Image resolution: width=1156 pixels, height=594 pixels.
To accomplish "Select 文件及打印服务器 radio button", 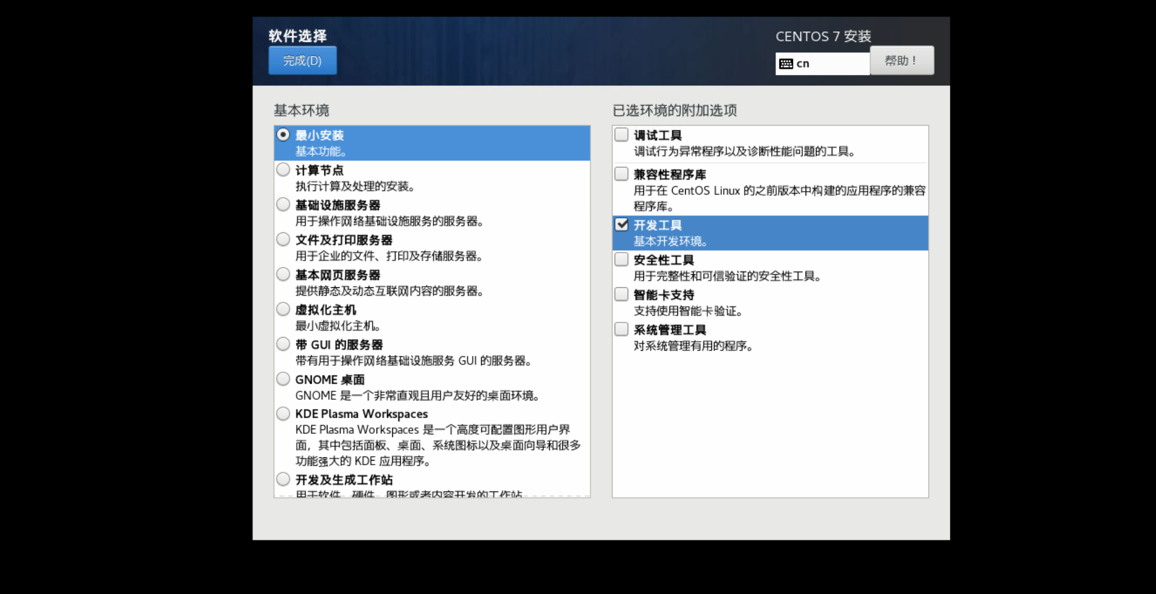I will click(283, 239).
